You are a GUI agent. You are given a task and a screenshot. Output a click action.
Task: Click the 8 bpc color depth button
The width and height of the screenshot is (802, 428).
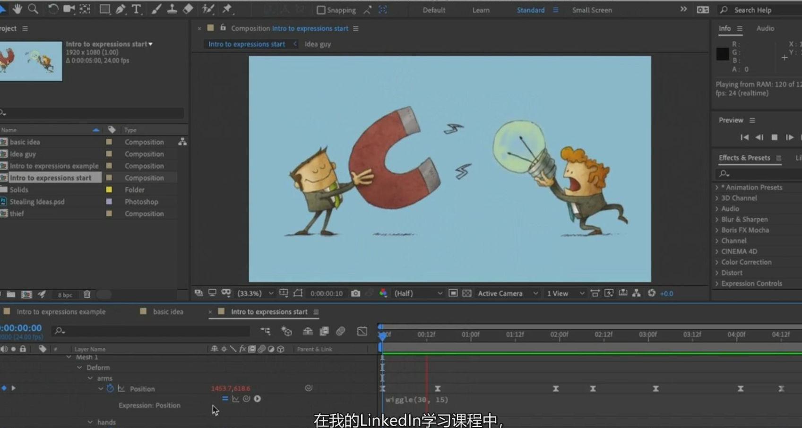[65, 295]
